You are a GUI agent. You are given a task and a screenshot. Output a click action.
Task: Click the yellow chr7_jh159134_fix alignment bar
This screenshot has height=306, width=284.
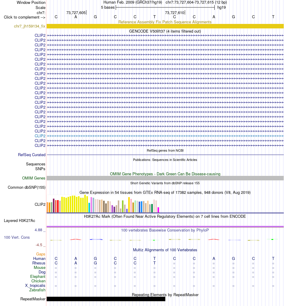pyautogui.click(x=165, y=26)
